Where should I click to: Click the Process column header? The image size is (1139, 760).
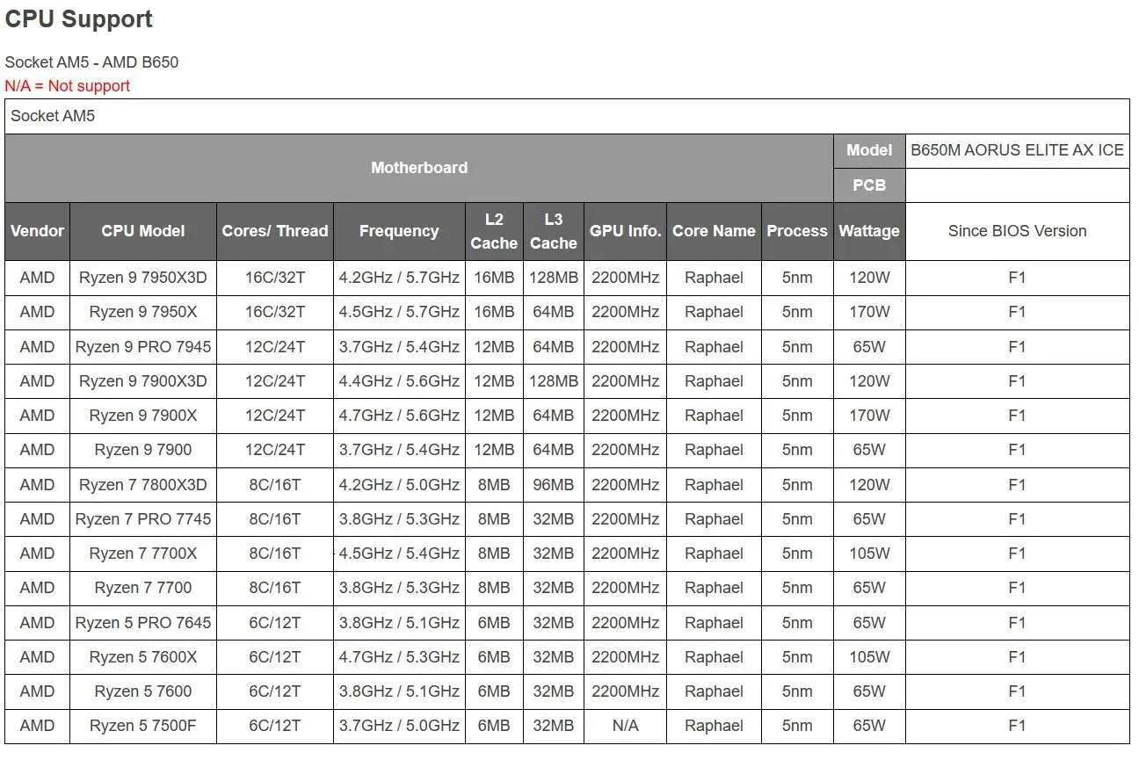pyautogui.click(x=796, y=231)
